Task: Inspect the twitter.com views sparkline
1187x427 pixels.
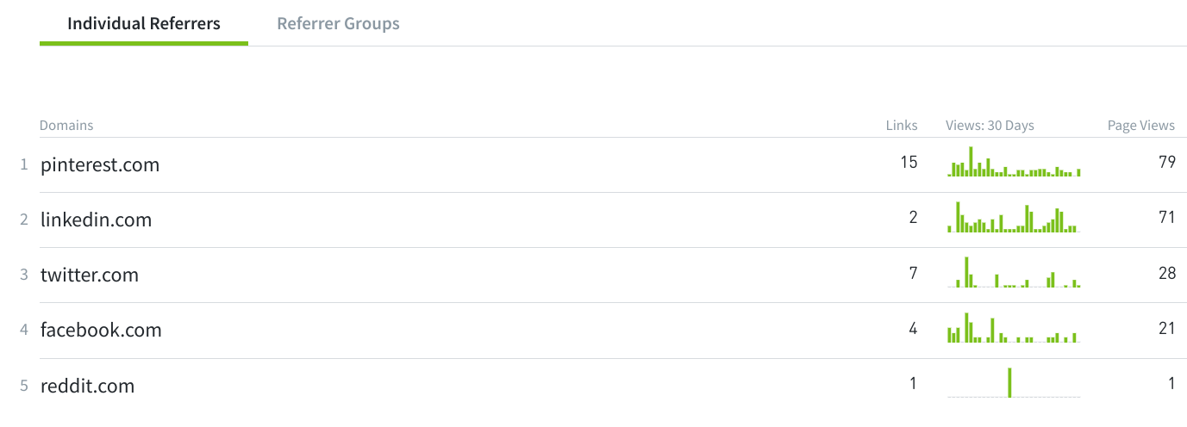Action: [1014, 272]
